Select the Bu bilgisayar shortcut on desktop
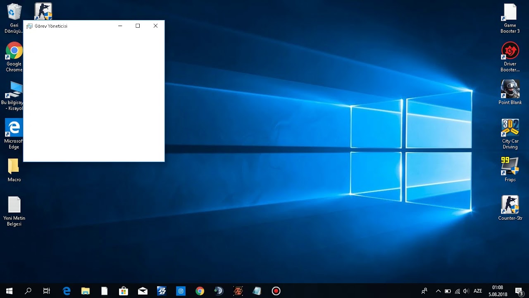The width and height of the screenshot is (529, 298). pos(12,96)
